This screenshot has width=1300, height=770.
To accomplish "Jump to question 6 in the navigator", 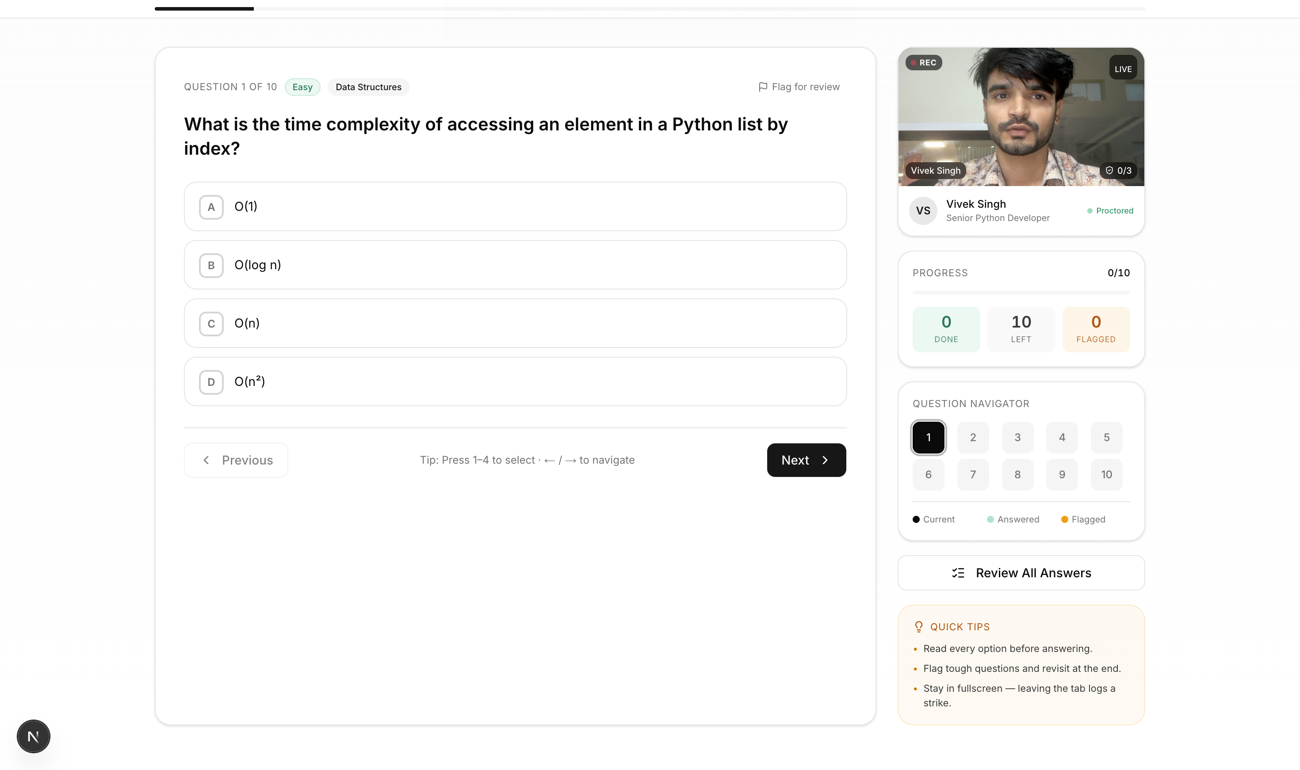I will (929, 474).
